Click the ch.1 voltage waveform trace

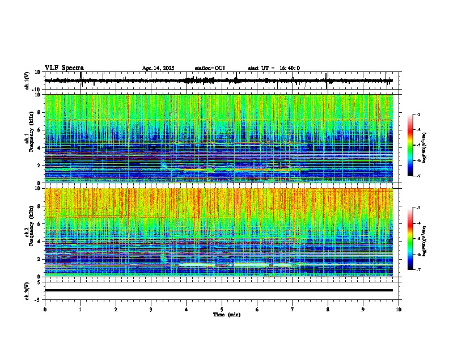(x=219, y=81)
